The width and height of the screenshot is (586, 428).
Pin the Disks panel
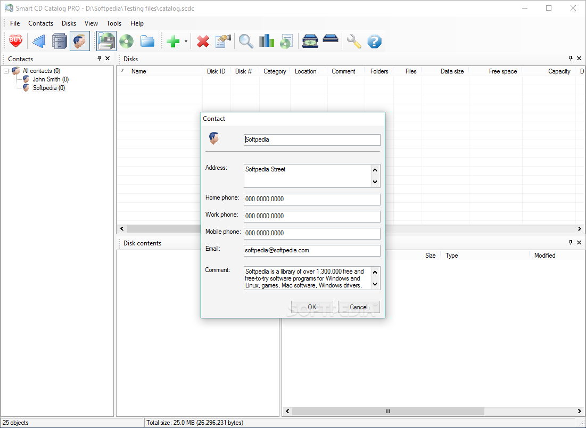pyautogui.click(x=571, y=59)
